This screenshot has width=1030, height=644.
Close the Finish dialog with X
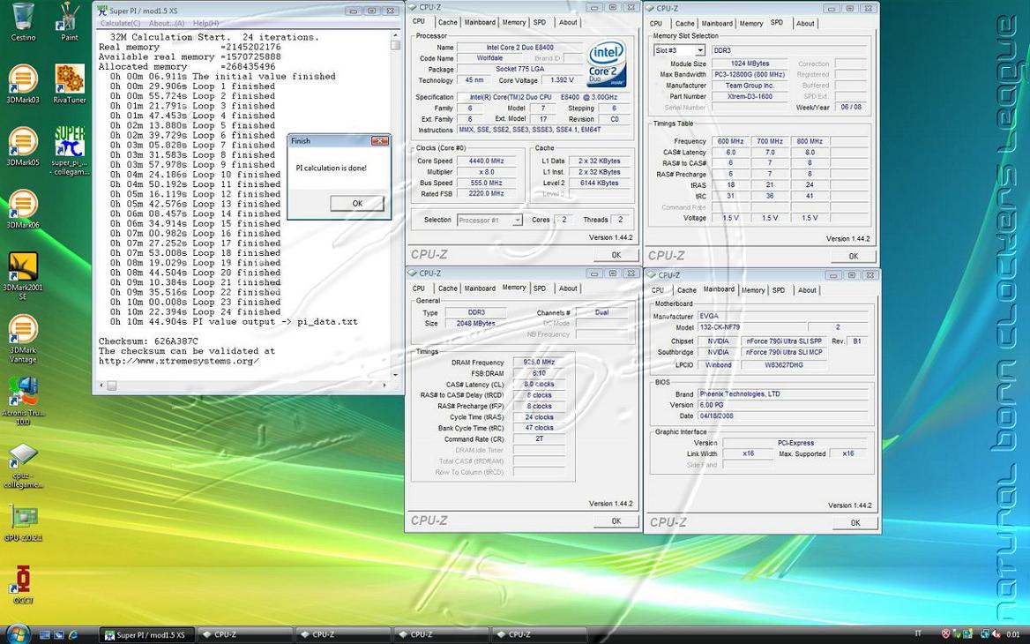pyautogui.click(x=380, y=140)
